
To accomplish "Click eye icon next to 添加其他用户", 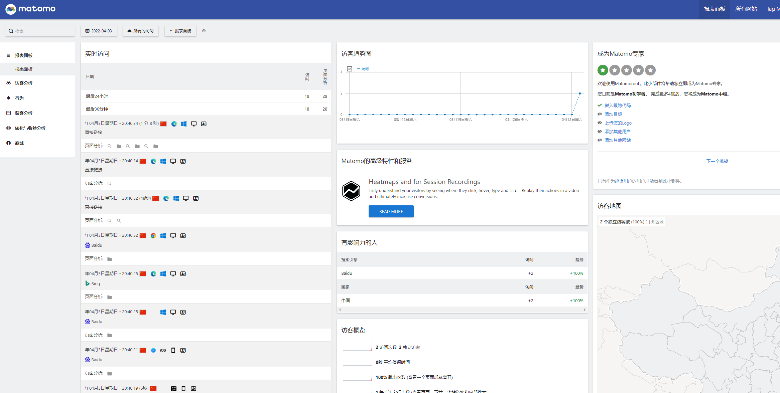I will tap(600, 132).
